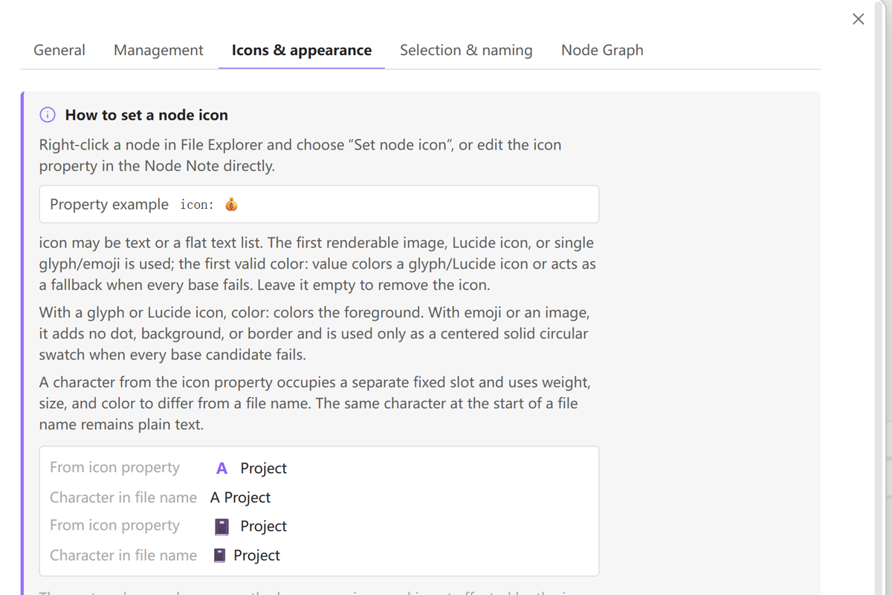This screenshot has width=892, height=595.
Task: Switch to the Management tab
Action: [x=158, y=50]
